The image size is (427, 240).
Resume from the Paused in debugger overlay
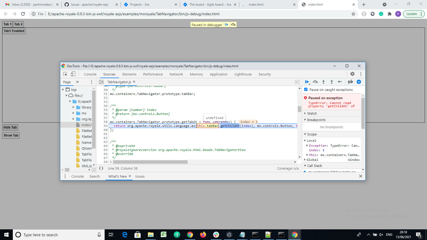[x=226, y=25]
